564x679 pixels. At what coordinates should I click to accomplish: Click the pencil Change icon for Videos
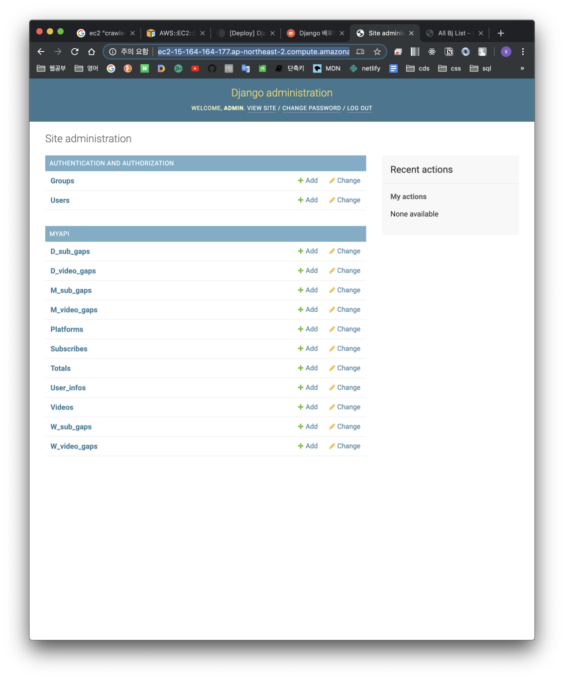[x=332, y=407]
